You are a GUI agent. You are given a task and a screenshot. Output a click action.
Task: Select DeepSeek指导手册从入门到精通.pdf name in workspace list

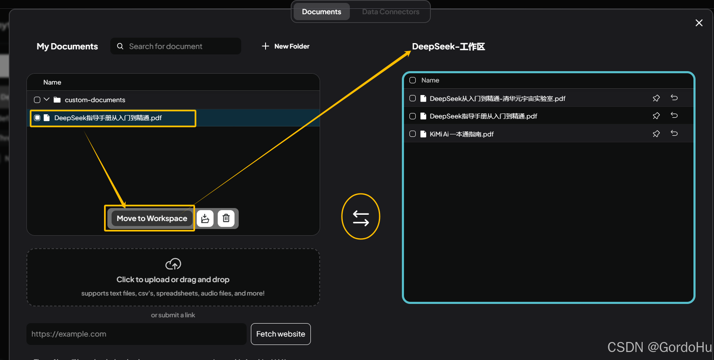(x=483, y=116)
